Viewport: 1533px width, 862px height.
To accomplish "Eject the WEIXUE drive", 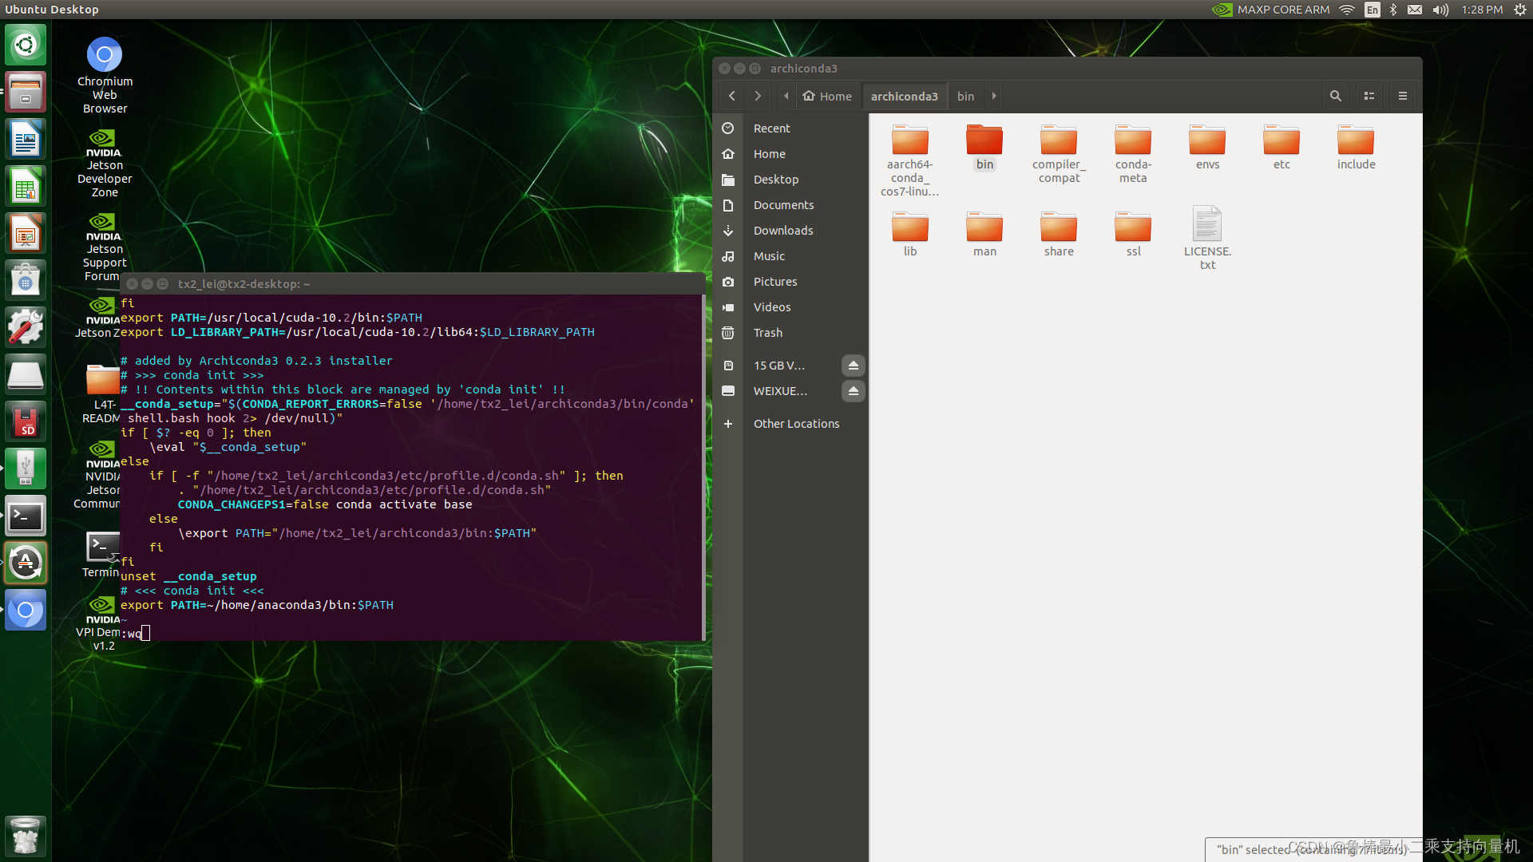I will point(853,391).
